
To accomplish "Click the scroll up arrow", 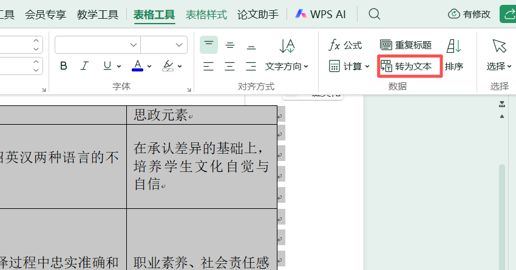I will point(502,116).
